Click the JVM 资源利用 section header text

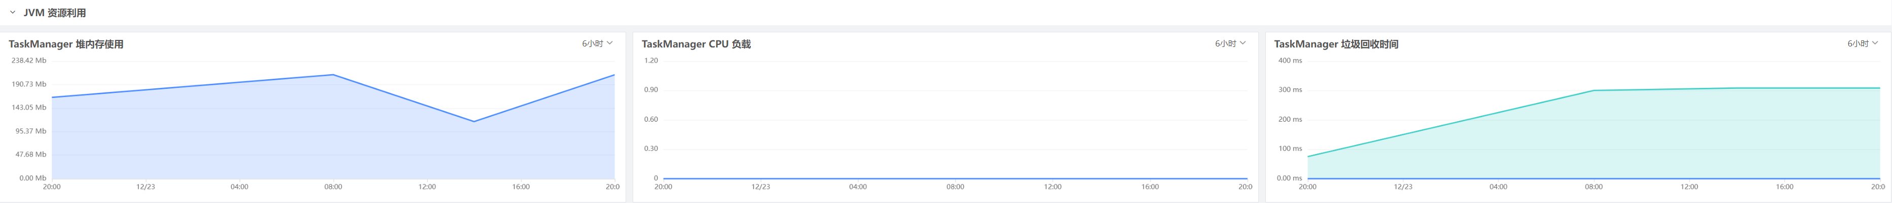click(54, 13)
